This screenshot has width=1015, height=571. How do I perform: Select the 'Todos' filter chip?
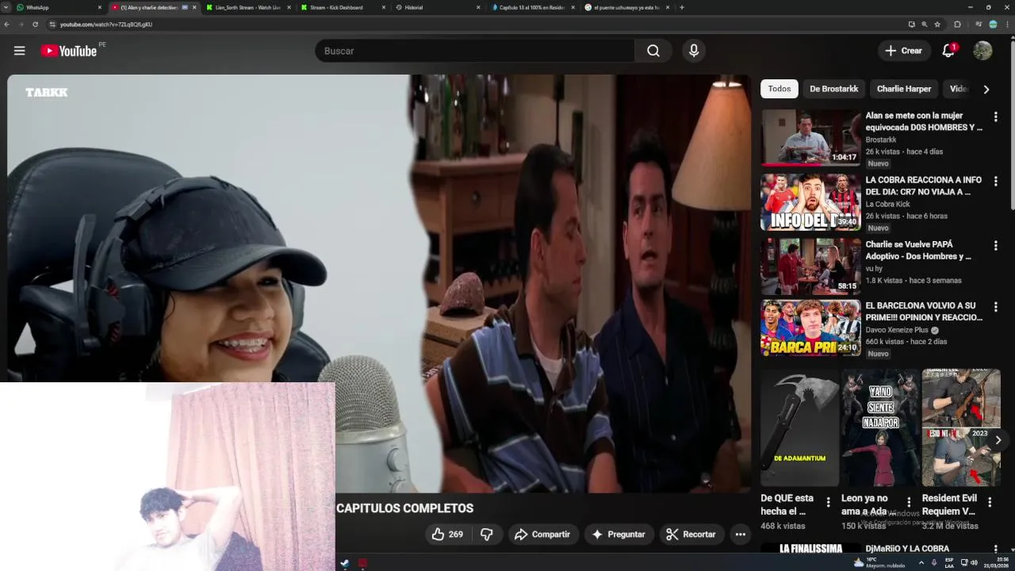tap(779, 89)
